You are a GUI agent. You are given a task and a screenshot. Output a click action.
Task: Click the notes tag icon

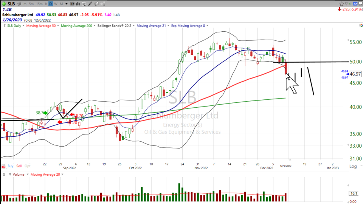(96, 4)
